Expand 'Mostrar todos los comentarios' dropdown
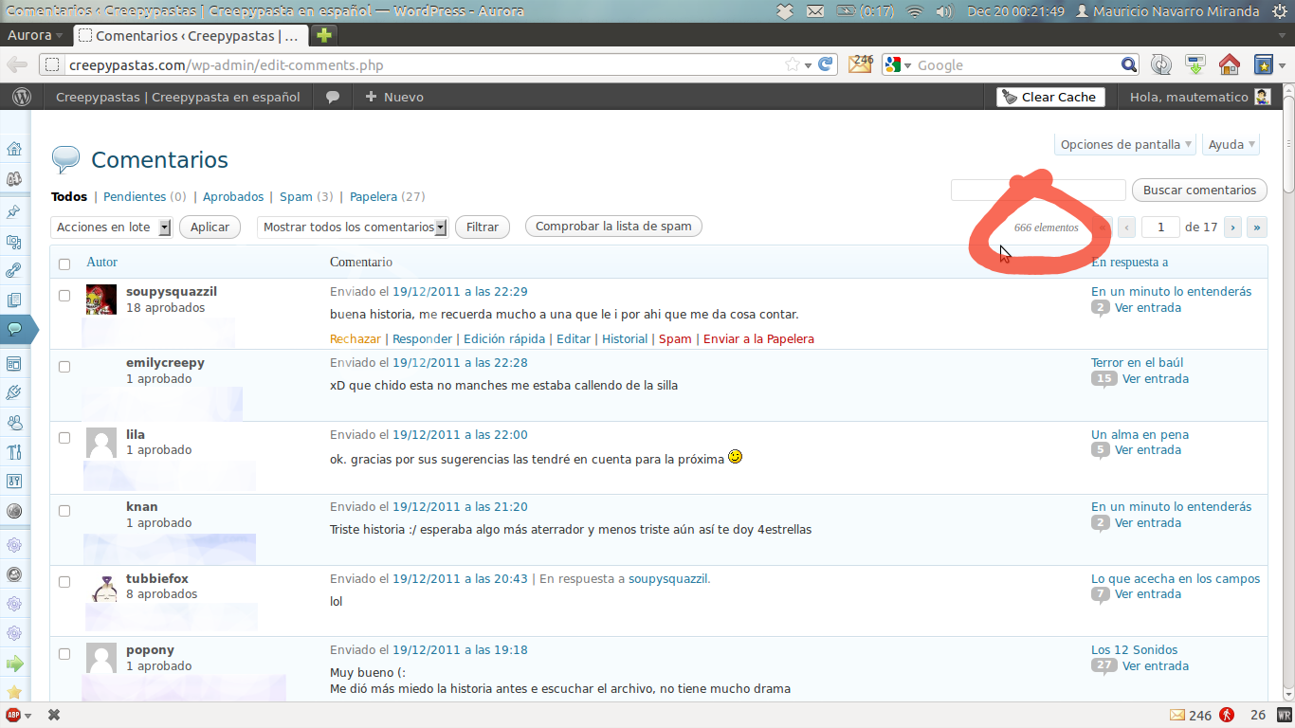The height and width of the screenshot is (728, 1295). click(x=352, y=227)
